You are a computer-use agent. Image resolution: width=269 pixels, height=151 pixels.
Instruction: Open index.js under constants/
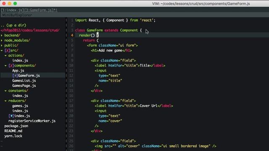point(20,96)
